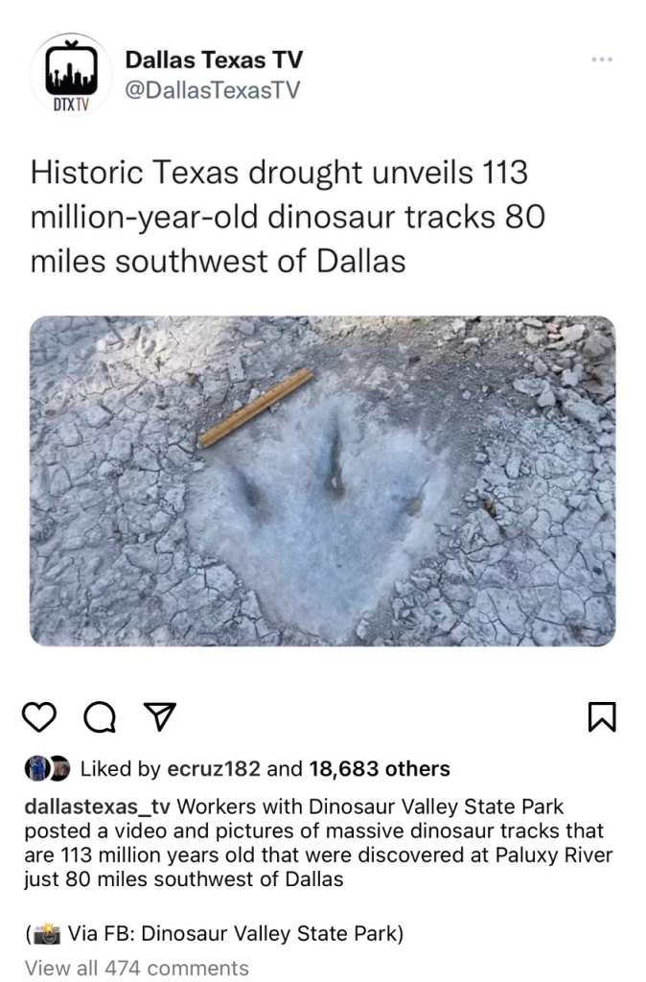646x982 pixels.
Task: View the 18,683 others who liked
Action: [x=379, y=768]
